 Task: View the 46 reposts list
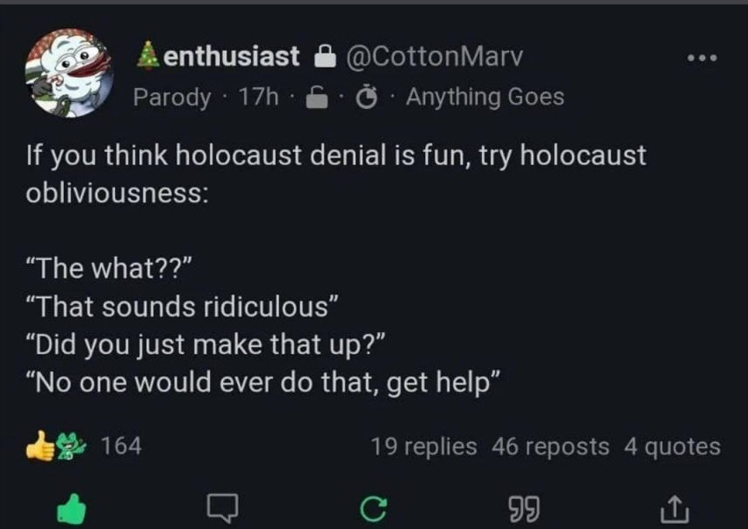[550, 447]
